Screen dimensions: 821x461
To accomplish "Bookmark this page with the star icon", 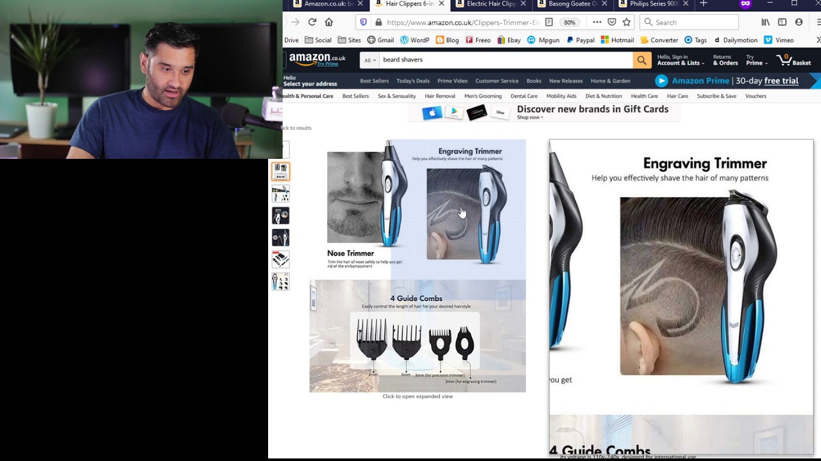I will (x=627, y=22).
